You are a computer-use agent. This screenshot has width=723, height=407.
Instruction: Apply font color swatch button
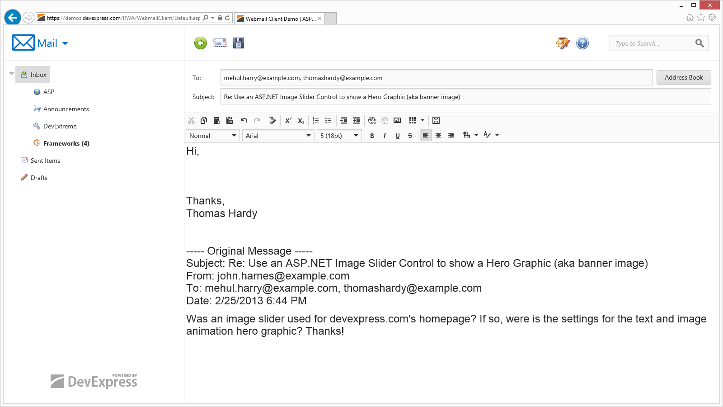tap(487, 135)
